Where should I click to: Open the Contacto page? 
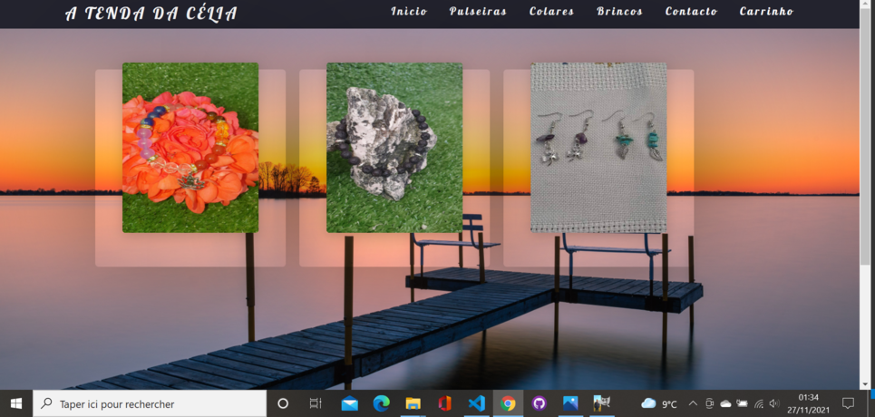[691, 11]
